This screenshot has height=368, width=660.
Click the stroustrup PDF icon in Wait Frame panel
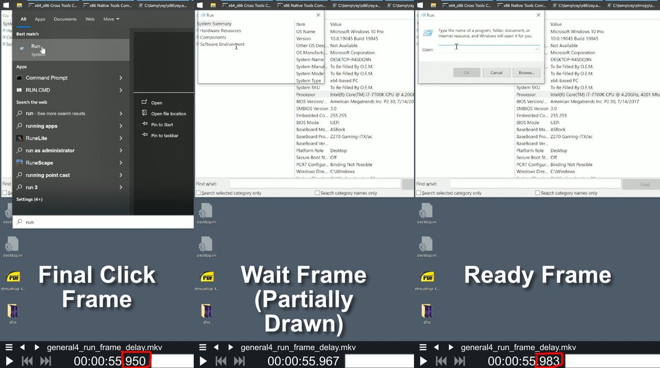pos(206,277)
